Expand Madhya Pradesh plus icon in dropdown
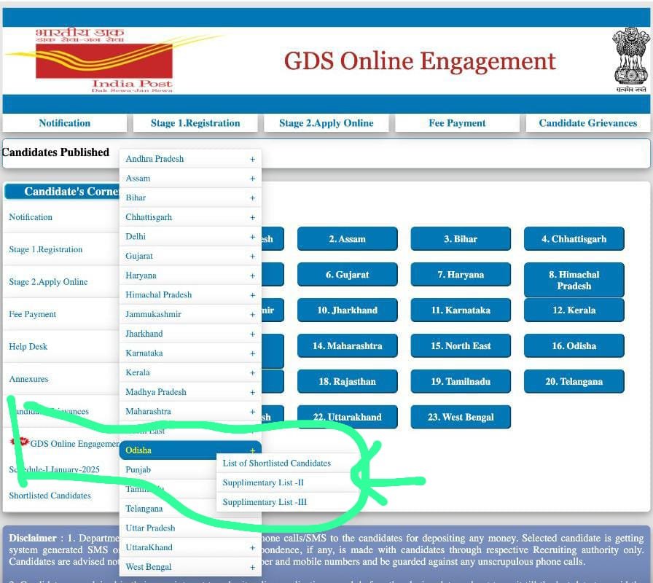653x583 pixels. coord(252,392)
